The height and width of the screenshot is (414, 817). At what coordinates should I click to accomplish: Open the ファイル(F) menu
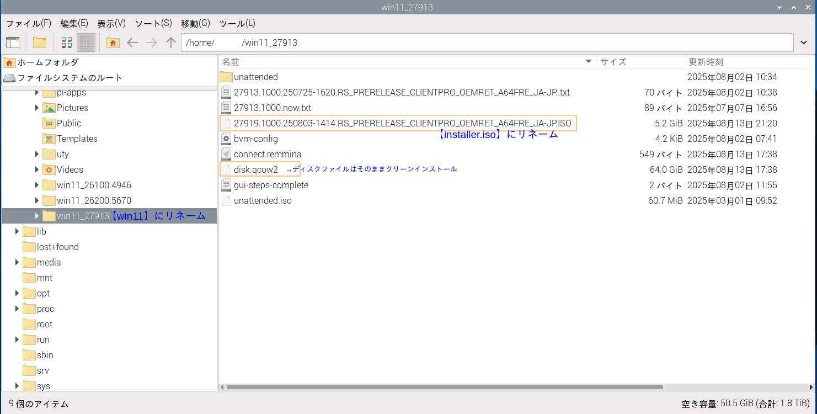point(29,23)
